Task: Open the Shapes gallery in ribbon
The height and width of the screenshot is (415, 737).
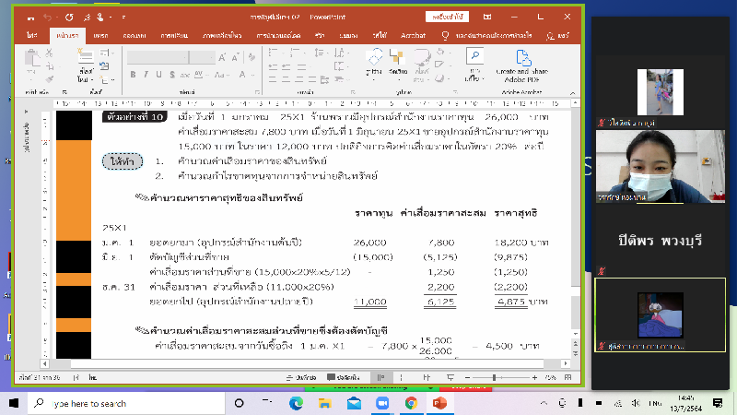Action: pyautogui.click(x=376, y=64)
